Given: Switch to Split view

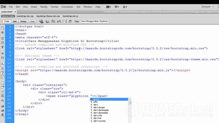Looking at the screenshot, I should click(15, 21).
